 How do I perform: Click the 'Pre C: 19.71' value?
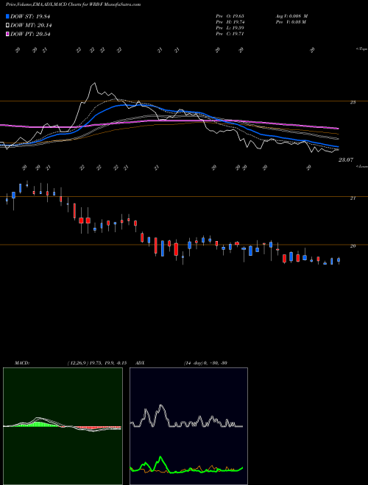tap(231, 34)
